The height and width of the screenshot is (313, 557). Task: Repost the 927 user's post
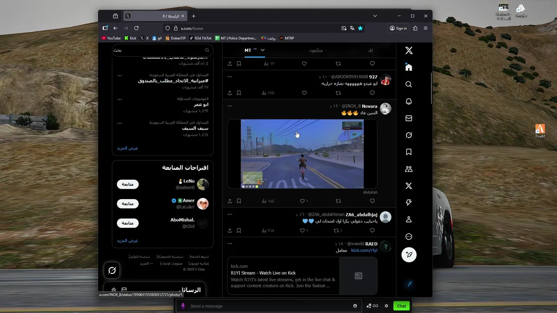pos(338,93)
